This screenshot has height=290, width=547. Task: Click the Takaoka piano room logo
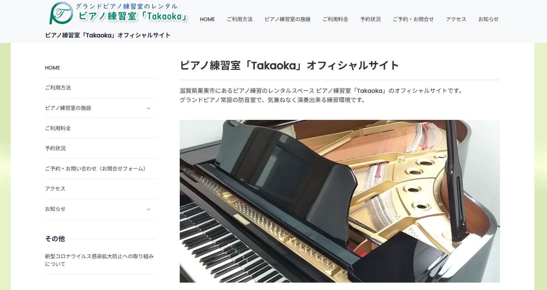pyautogui.click(x=118, y=13)
